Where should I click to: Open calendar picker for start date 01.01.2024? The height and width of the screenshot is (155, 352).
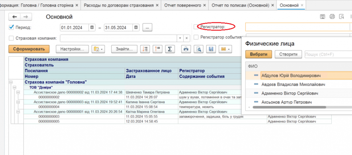point(92,28)
